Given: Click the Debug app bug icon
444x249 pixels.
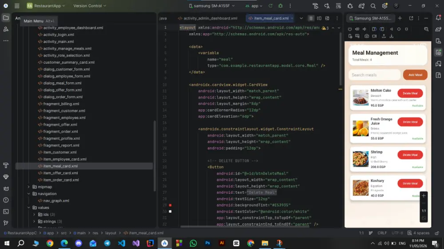Looking at the screenshot, I should point(280,6).
